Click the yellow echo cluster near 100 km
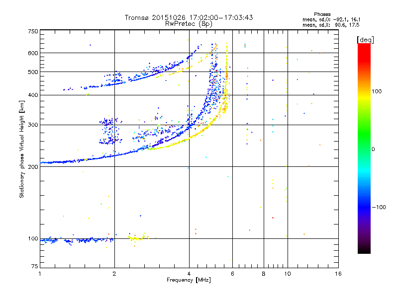This screenshot has height=298, width=398. click(138, 238)
